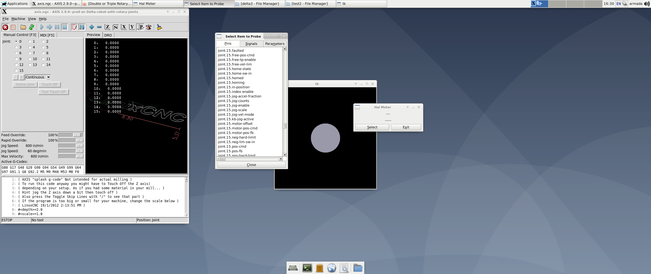Select the perspective P view icon
The width and height of the screenshot is (651, 274).
pyautogui.click(x=140, y=27)
